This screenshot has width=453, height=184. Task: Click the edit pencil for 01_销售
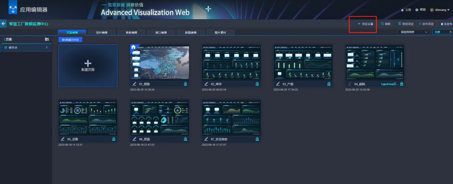[x=134, y=84]
